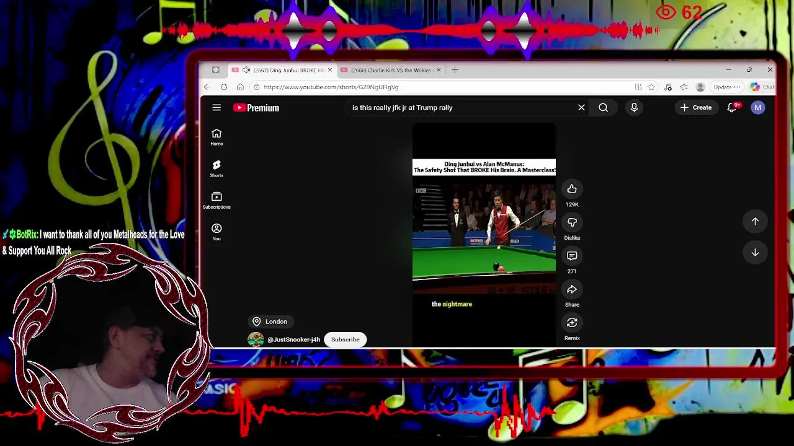Open the tab actions menu button
The image size is (794, 446).
click(x=215, y=70)
